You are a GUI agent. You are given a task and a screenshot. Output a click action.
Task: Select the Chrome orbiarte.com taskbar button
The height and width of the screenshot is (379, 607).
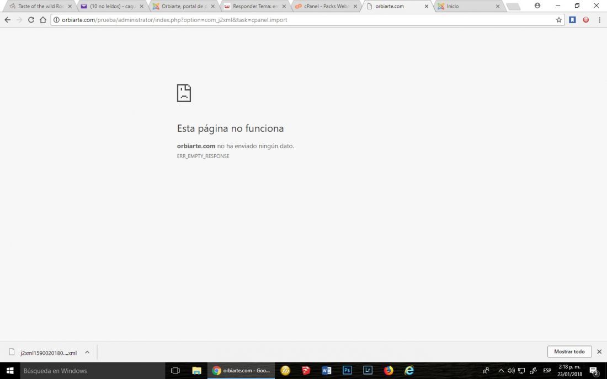241,371
